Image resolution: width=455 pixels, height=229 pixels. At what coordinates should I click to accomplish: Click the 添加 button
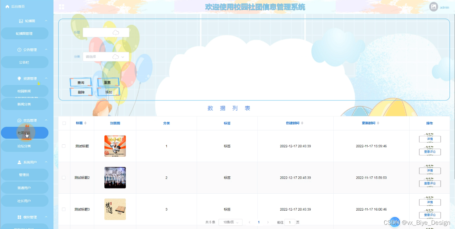coord(109,92)
